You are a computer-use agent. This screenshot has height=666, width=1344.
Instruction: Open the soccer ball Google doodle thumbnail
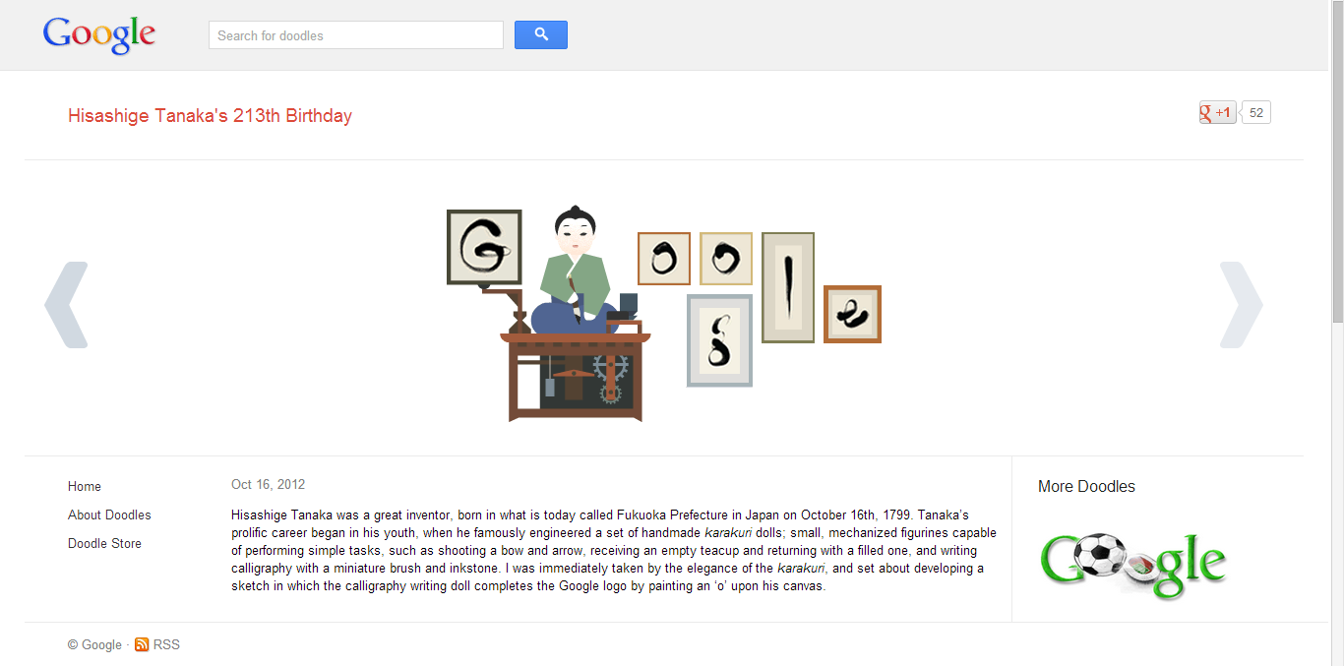(1133, 566)
